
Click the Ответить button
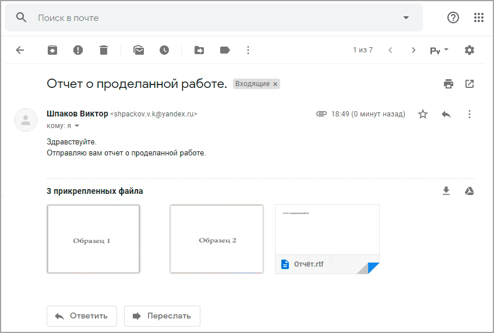point(82,316)
